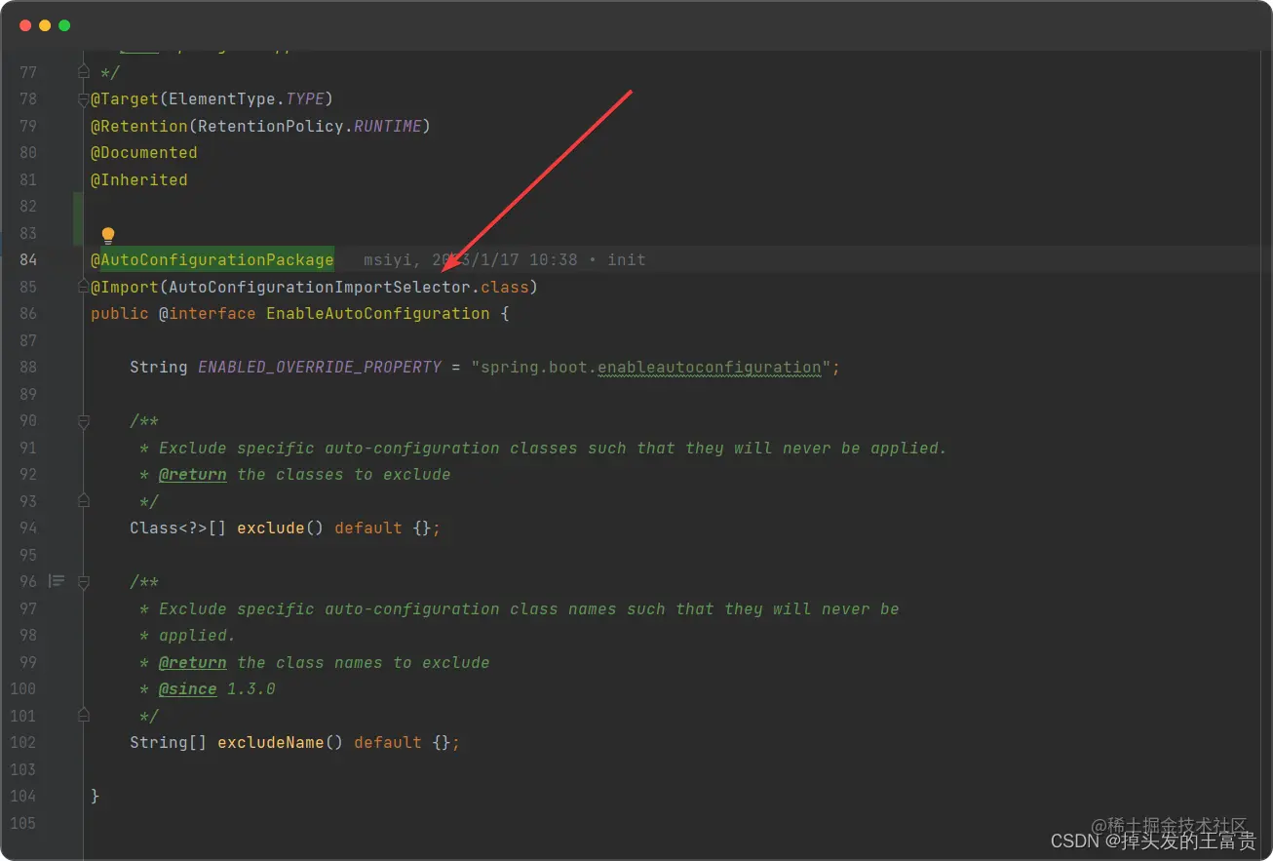Click fold end marker at line 93
Viewport: 1273px width, 861px height.
tap(84, 501)
